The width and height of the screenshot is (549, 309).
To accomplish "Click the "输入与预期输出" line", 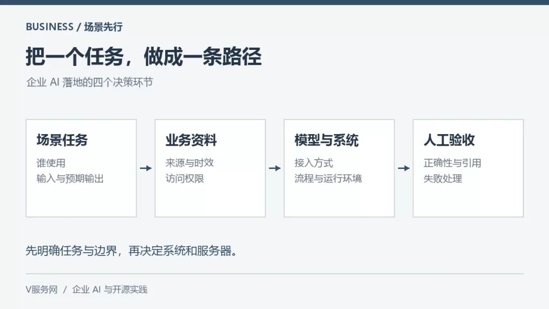I will click(x=70, y=179).
